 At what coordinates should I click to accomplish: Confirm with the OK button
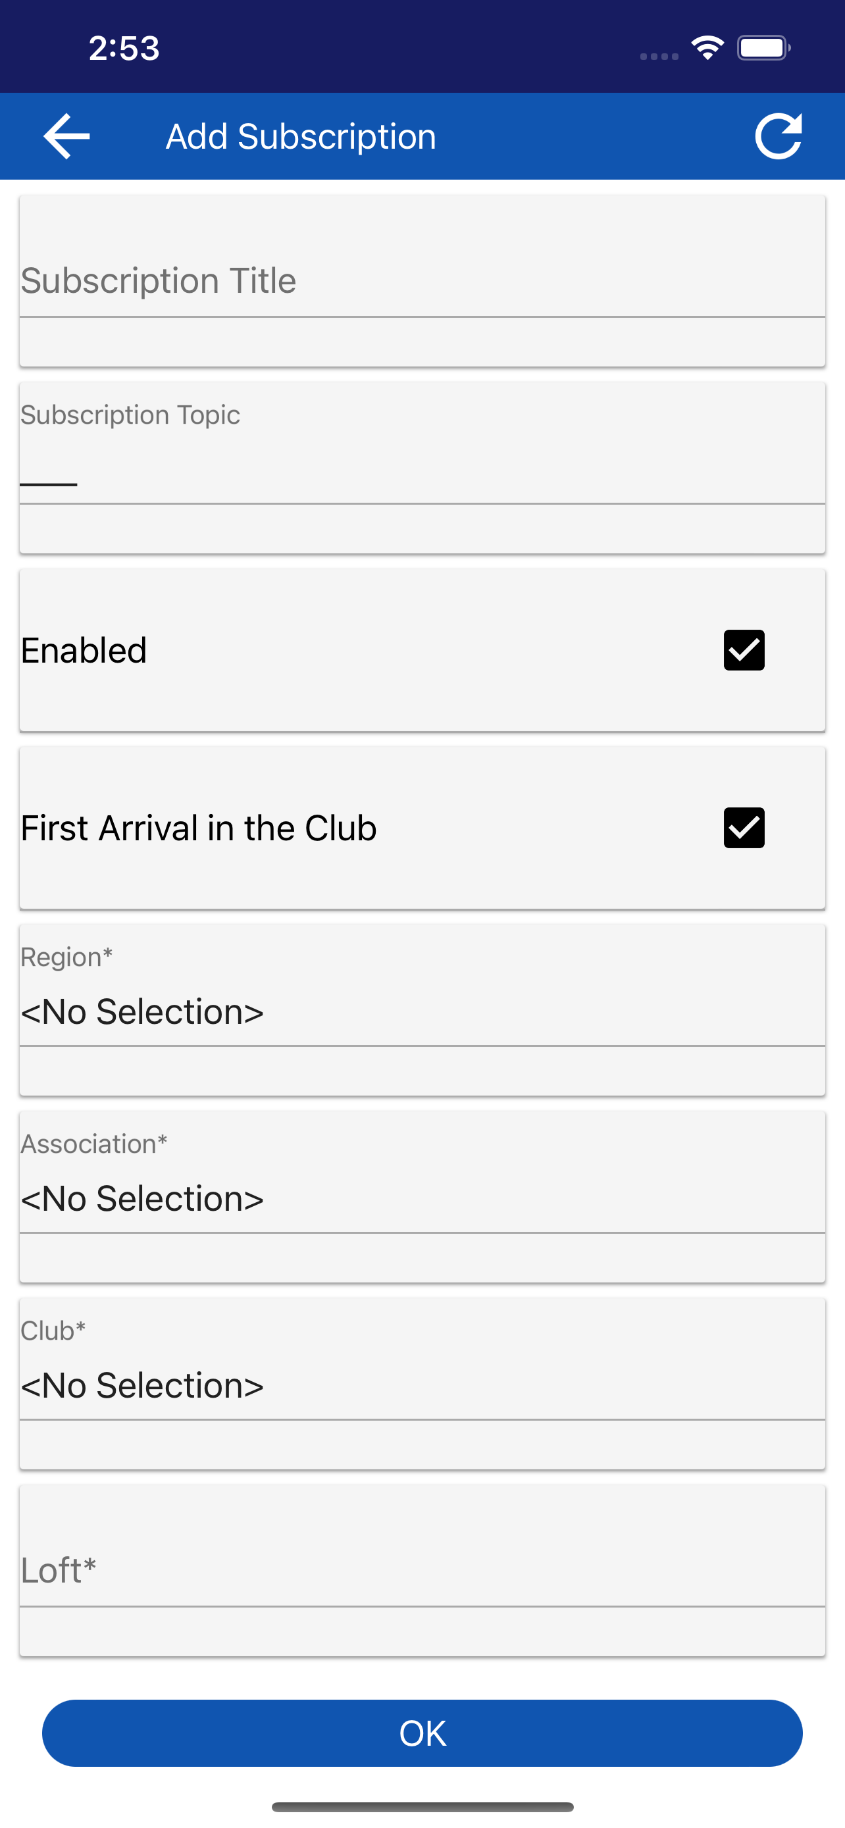coord(422,1733)
